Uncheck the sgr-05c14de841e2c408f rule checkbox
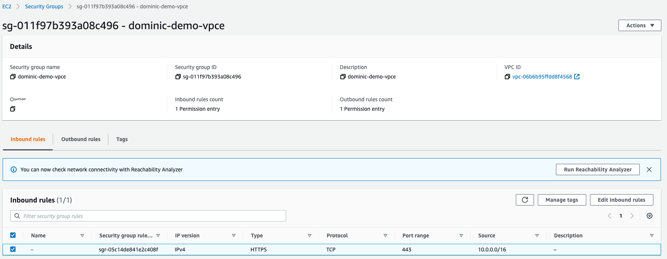The image size is (667, 259). (x=13, y=249)
